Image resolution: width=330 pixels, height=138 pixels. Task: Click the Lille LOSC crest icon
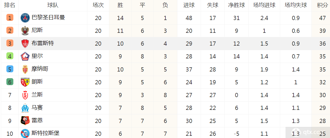point(25,56)
